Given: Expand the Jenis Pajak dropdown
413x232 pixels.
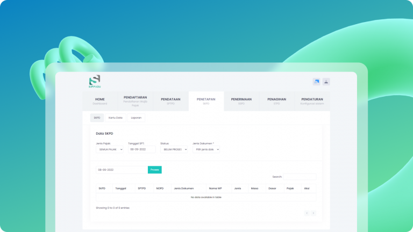Looking at the screenshot, I should 110,150.
